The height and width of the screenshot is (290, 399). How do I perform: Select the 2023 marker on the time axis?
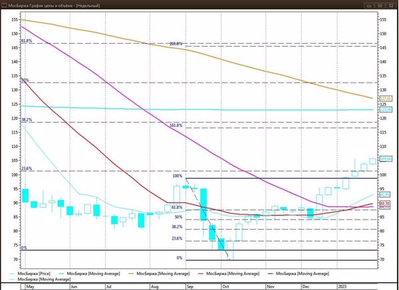point(341,287)
